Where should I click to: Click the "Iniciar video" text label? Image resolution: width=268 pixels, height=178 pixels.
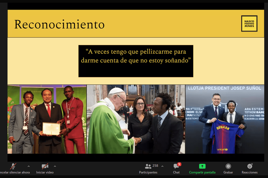45,172
